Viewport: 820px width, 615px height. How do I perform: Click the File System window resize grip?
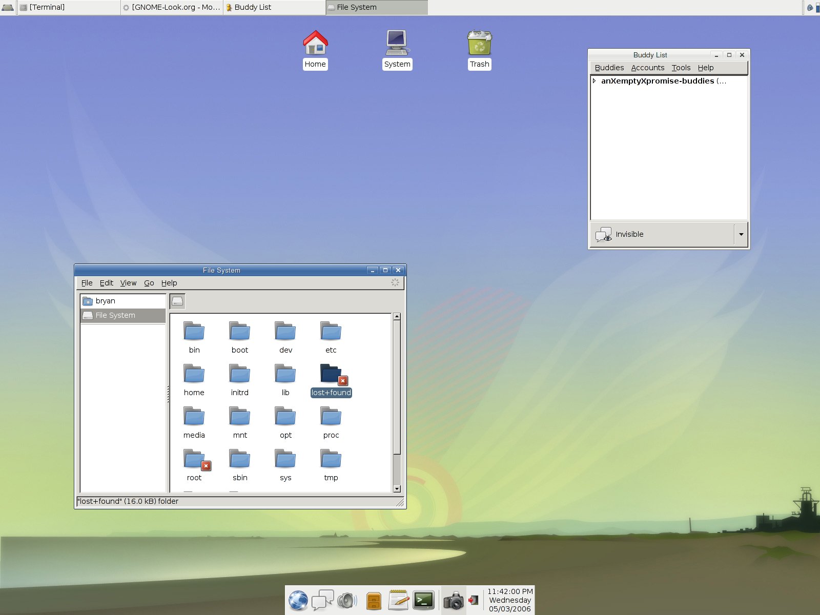pyautogui.click(x=400, y=503)
